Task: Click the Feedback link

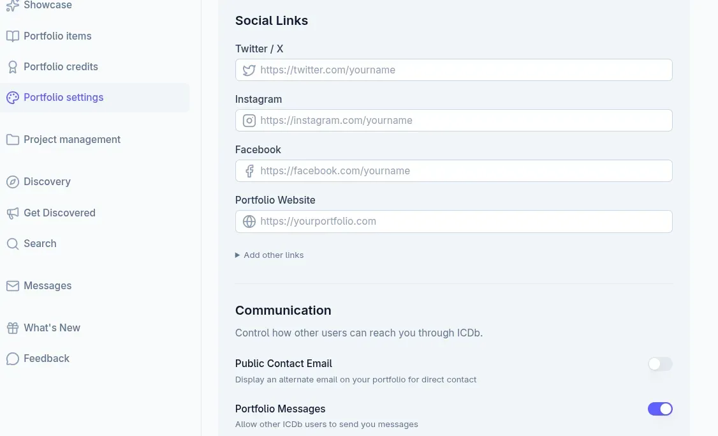Action: coord(47,358)
